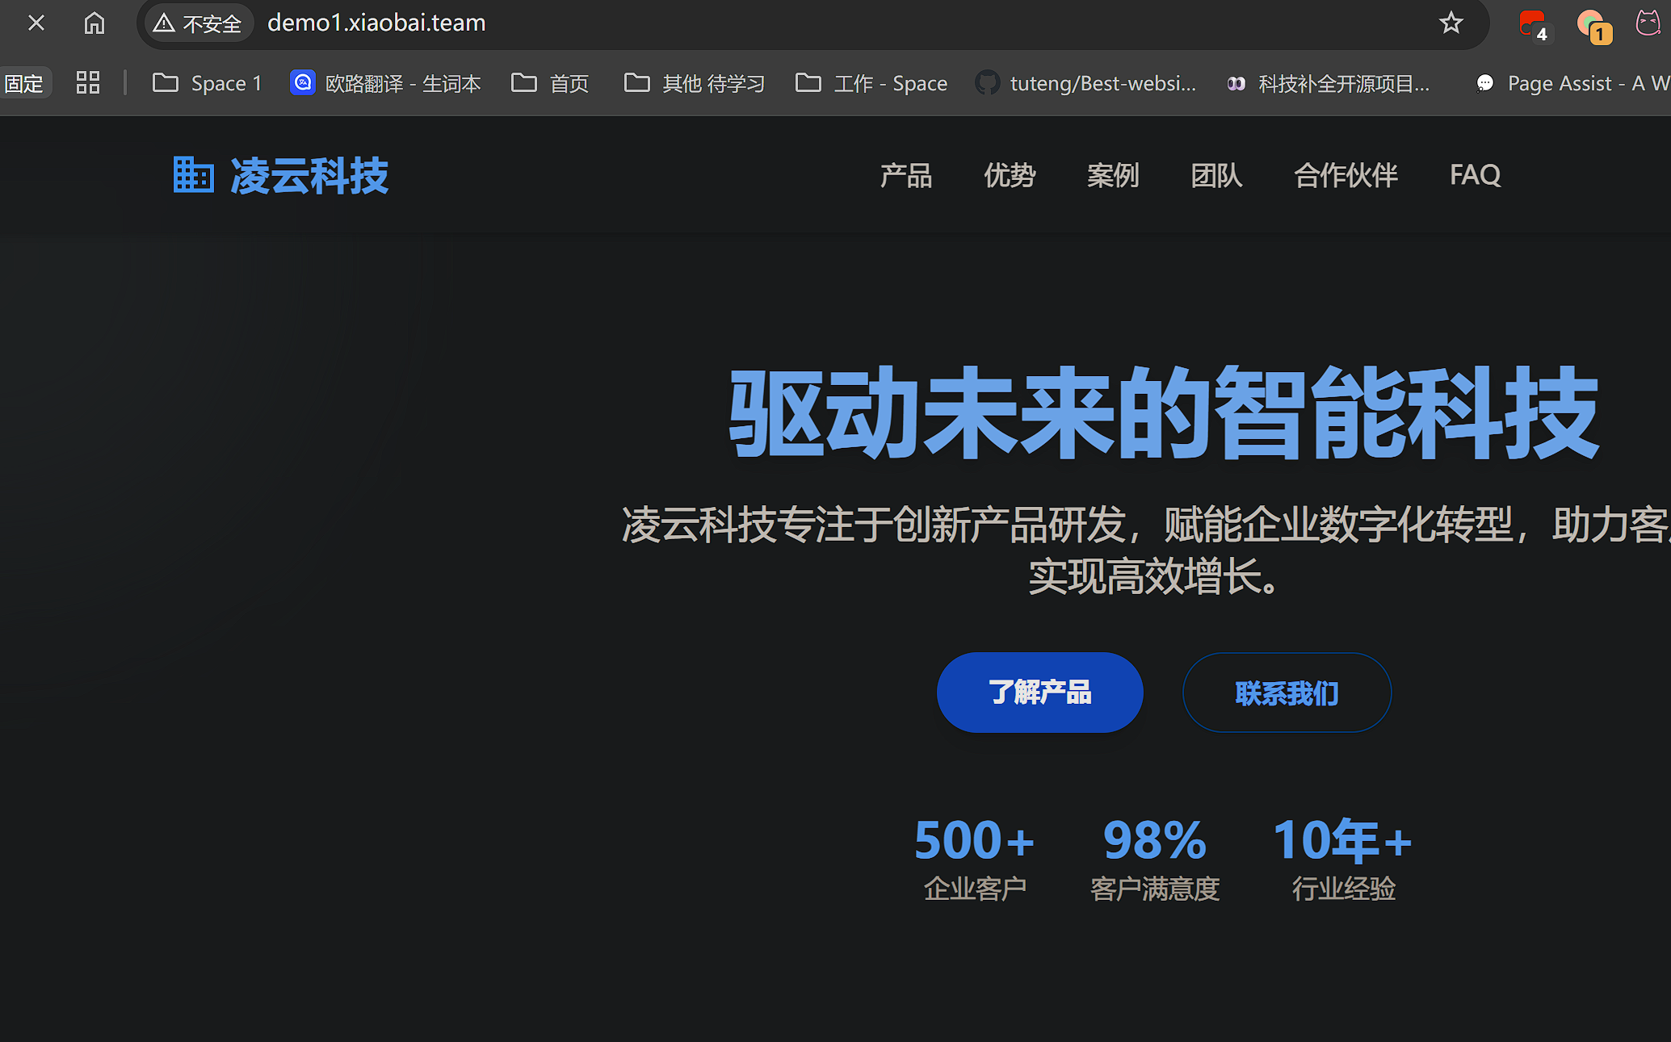The image size is (1671, 1042).
Task: Open the red extension with badge 4
Action: pos(1531,24)
